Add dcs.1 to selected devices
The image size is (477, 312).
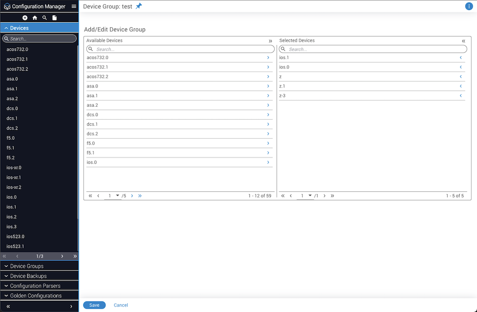[x=268, y=124]
